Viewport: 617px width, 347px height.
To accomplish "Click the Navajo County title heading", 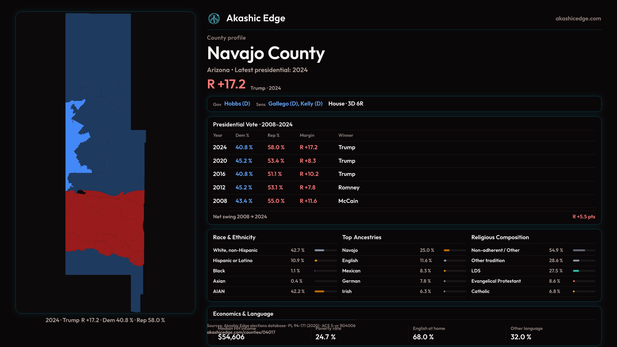I will coord(266,53).
